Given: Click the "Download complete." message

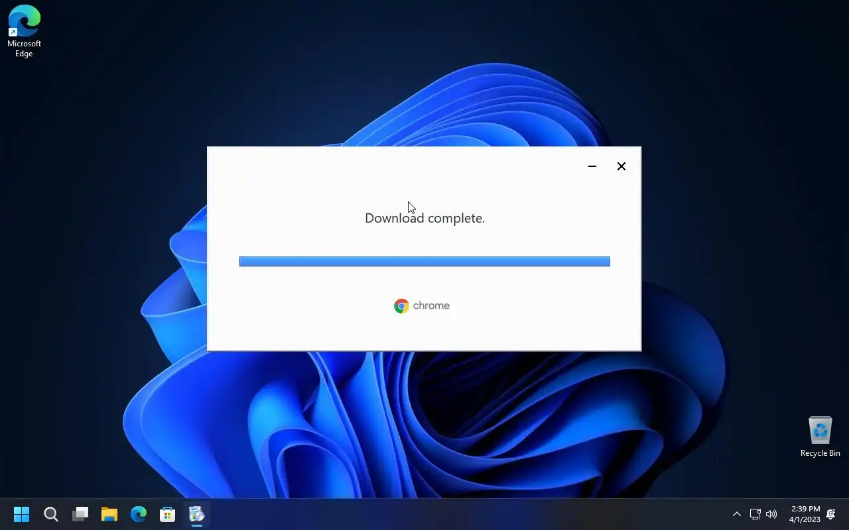Looking at the screenshot, I should (424, 218).
